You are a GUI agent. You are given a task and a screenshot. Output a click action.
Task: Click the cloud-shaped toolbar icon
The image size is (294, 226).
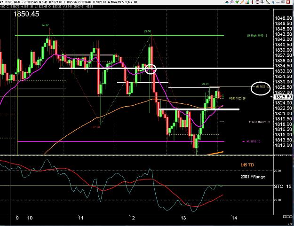click(227, 2)
